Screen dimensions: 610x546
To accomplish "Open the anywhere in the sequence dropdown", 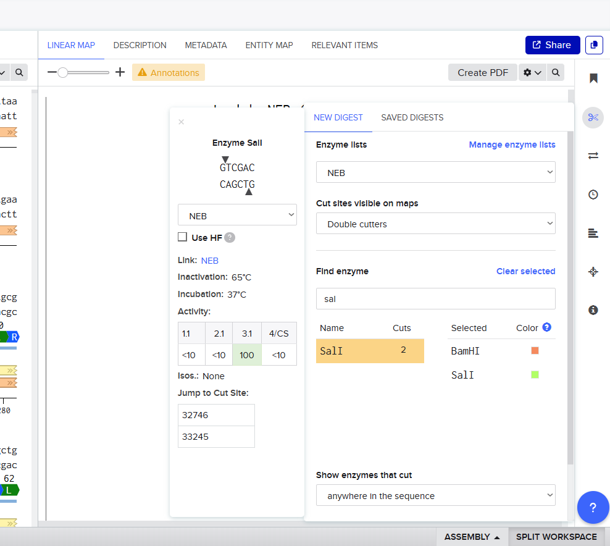I will [x=435, y=496].
